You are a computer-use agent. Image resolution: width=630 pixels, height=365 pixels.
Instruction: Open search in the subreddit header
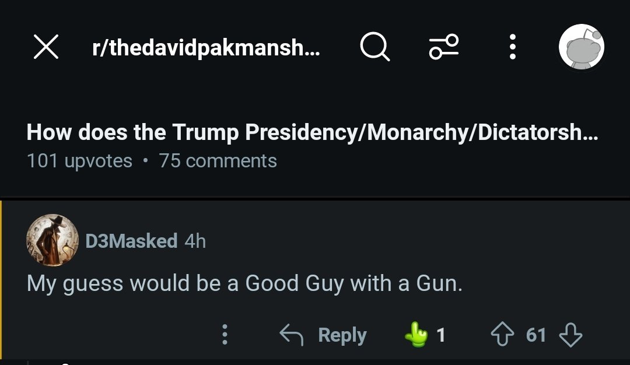(374, 47)
